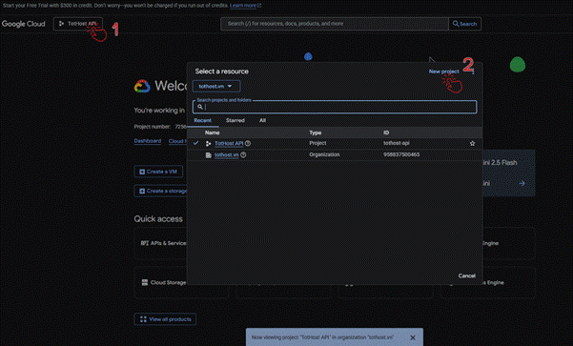Screen dimensions: 573x346
Task: Select the tothost-api ID cell
Action: (396, 143)
